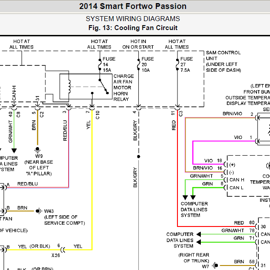
Task: Click "BRN/VIO" label at pin 16
Action: 203,168
